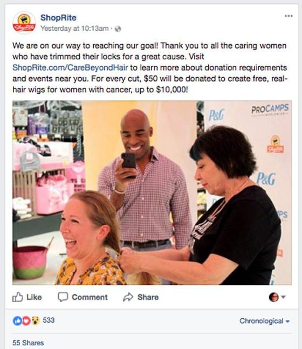Screen dimensions: 302x349
Task: Click the ShopRite page name
Action: 58,18
